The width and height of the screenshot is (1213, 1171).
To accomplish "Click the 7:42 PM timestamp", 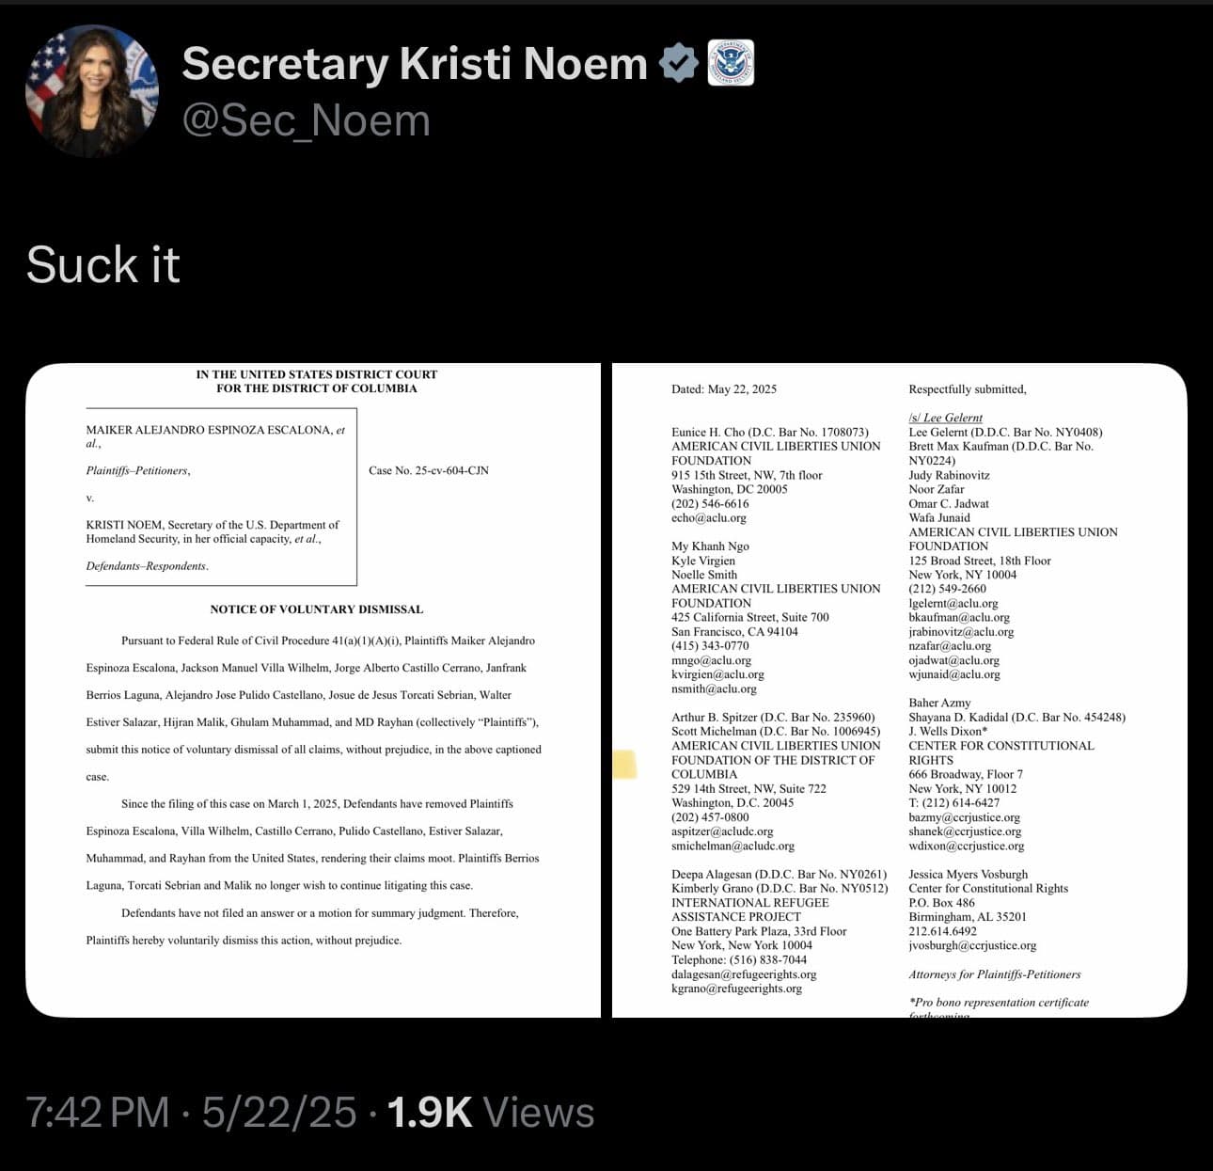I will [x=98, y=1113].
